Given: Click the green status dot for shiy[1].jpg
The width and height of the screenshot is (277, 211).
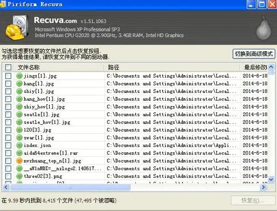Looking at the screenshot, I should [x=19, y=91].
